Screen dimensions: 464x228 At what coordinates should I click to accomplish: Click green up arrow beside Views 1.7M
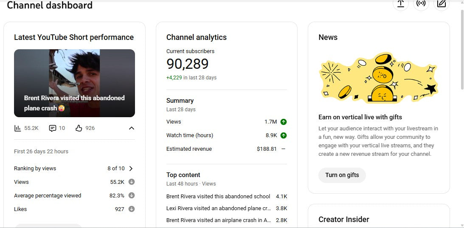[284, 122]
